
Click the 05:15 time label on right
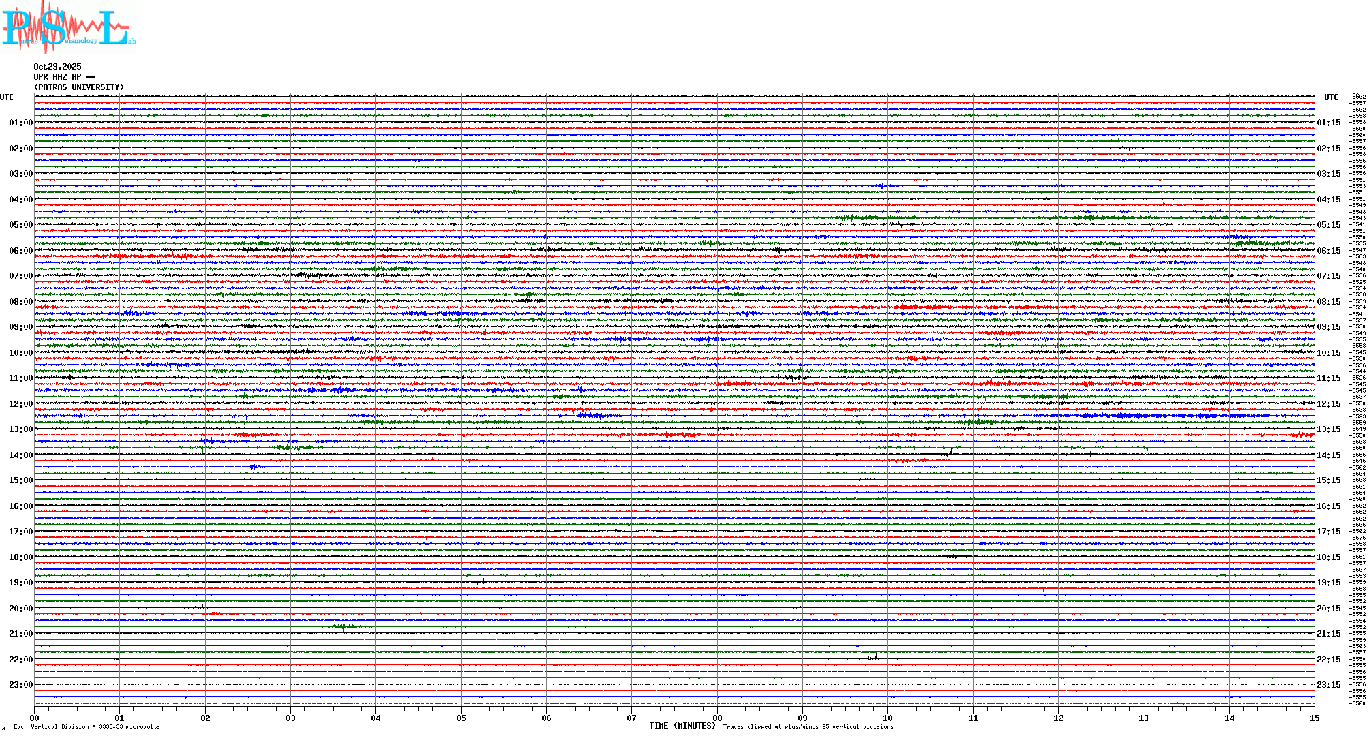click(1328, 225)
